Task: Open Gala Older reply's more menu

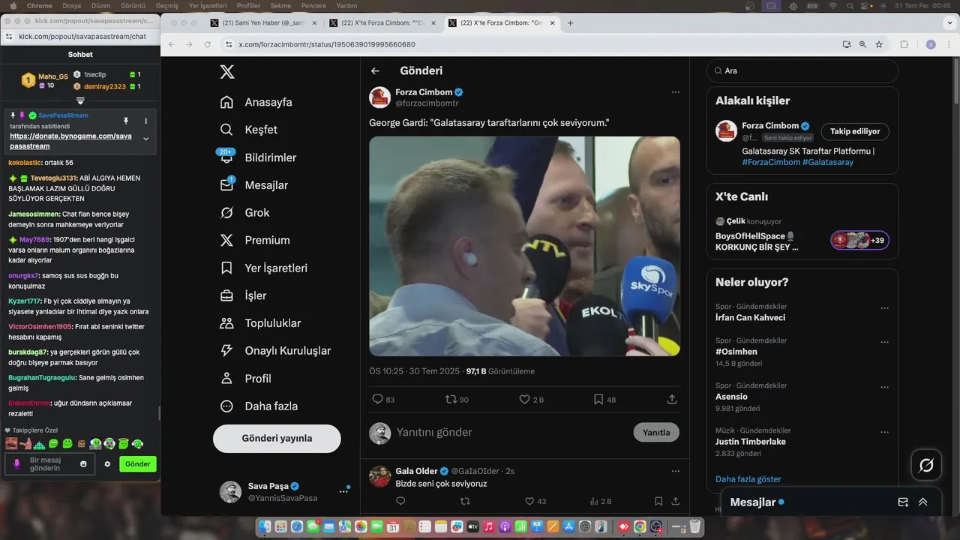Action: (x=675, y=471)
